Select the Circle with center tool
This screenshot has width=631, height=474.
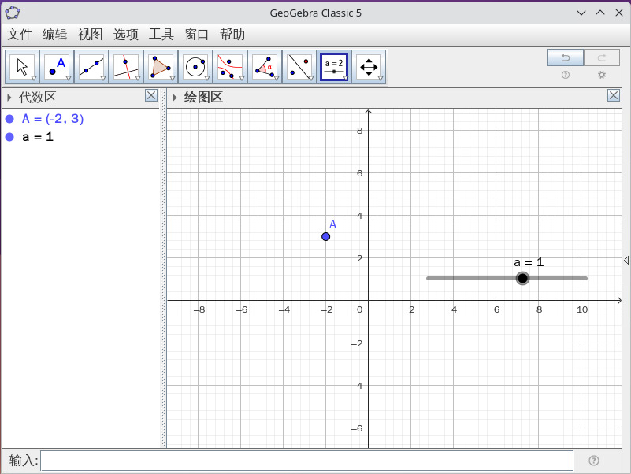pos(195,67)
